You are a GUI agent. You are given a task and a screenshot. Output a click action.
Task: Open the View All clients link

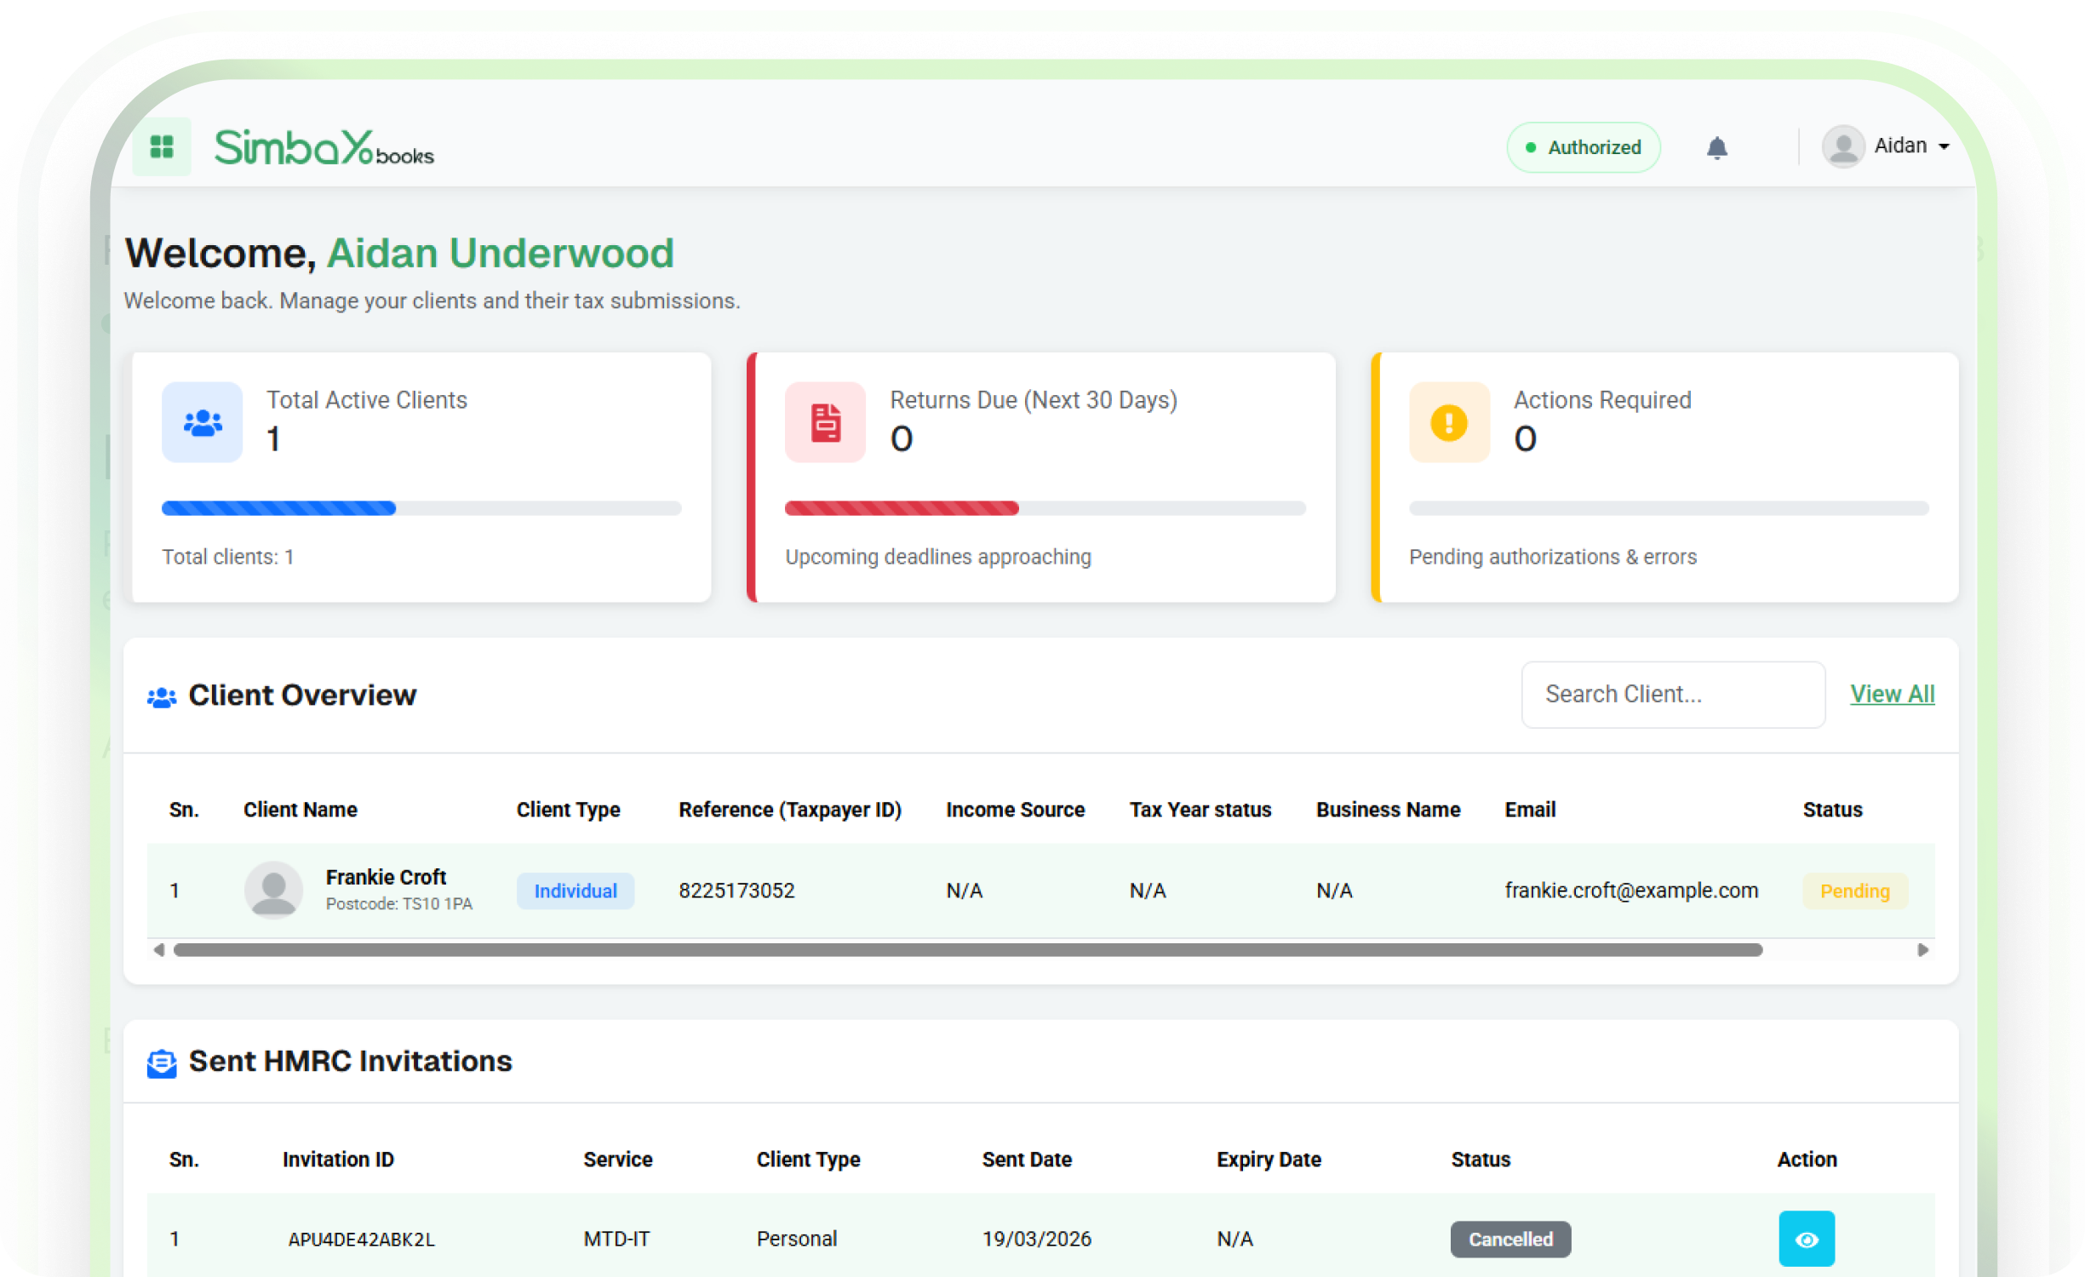(1892, 694)
